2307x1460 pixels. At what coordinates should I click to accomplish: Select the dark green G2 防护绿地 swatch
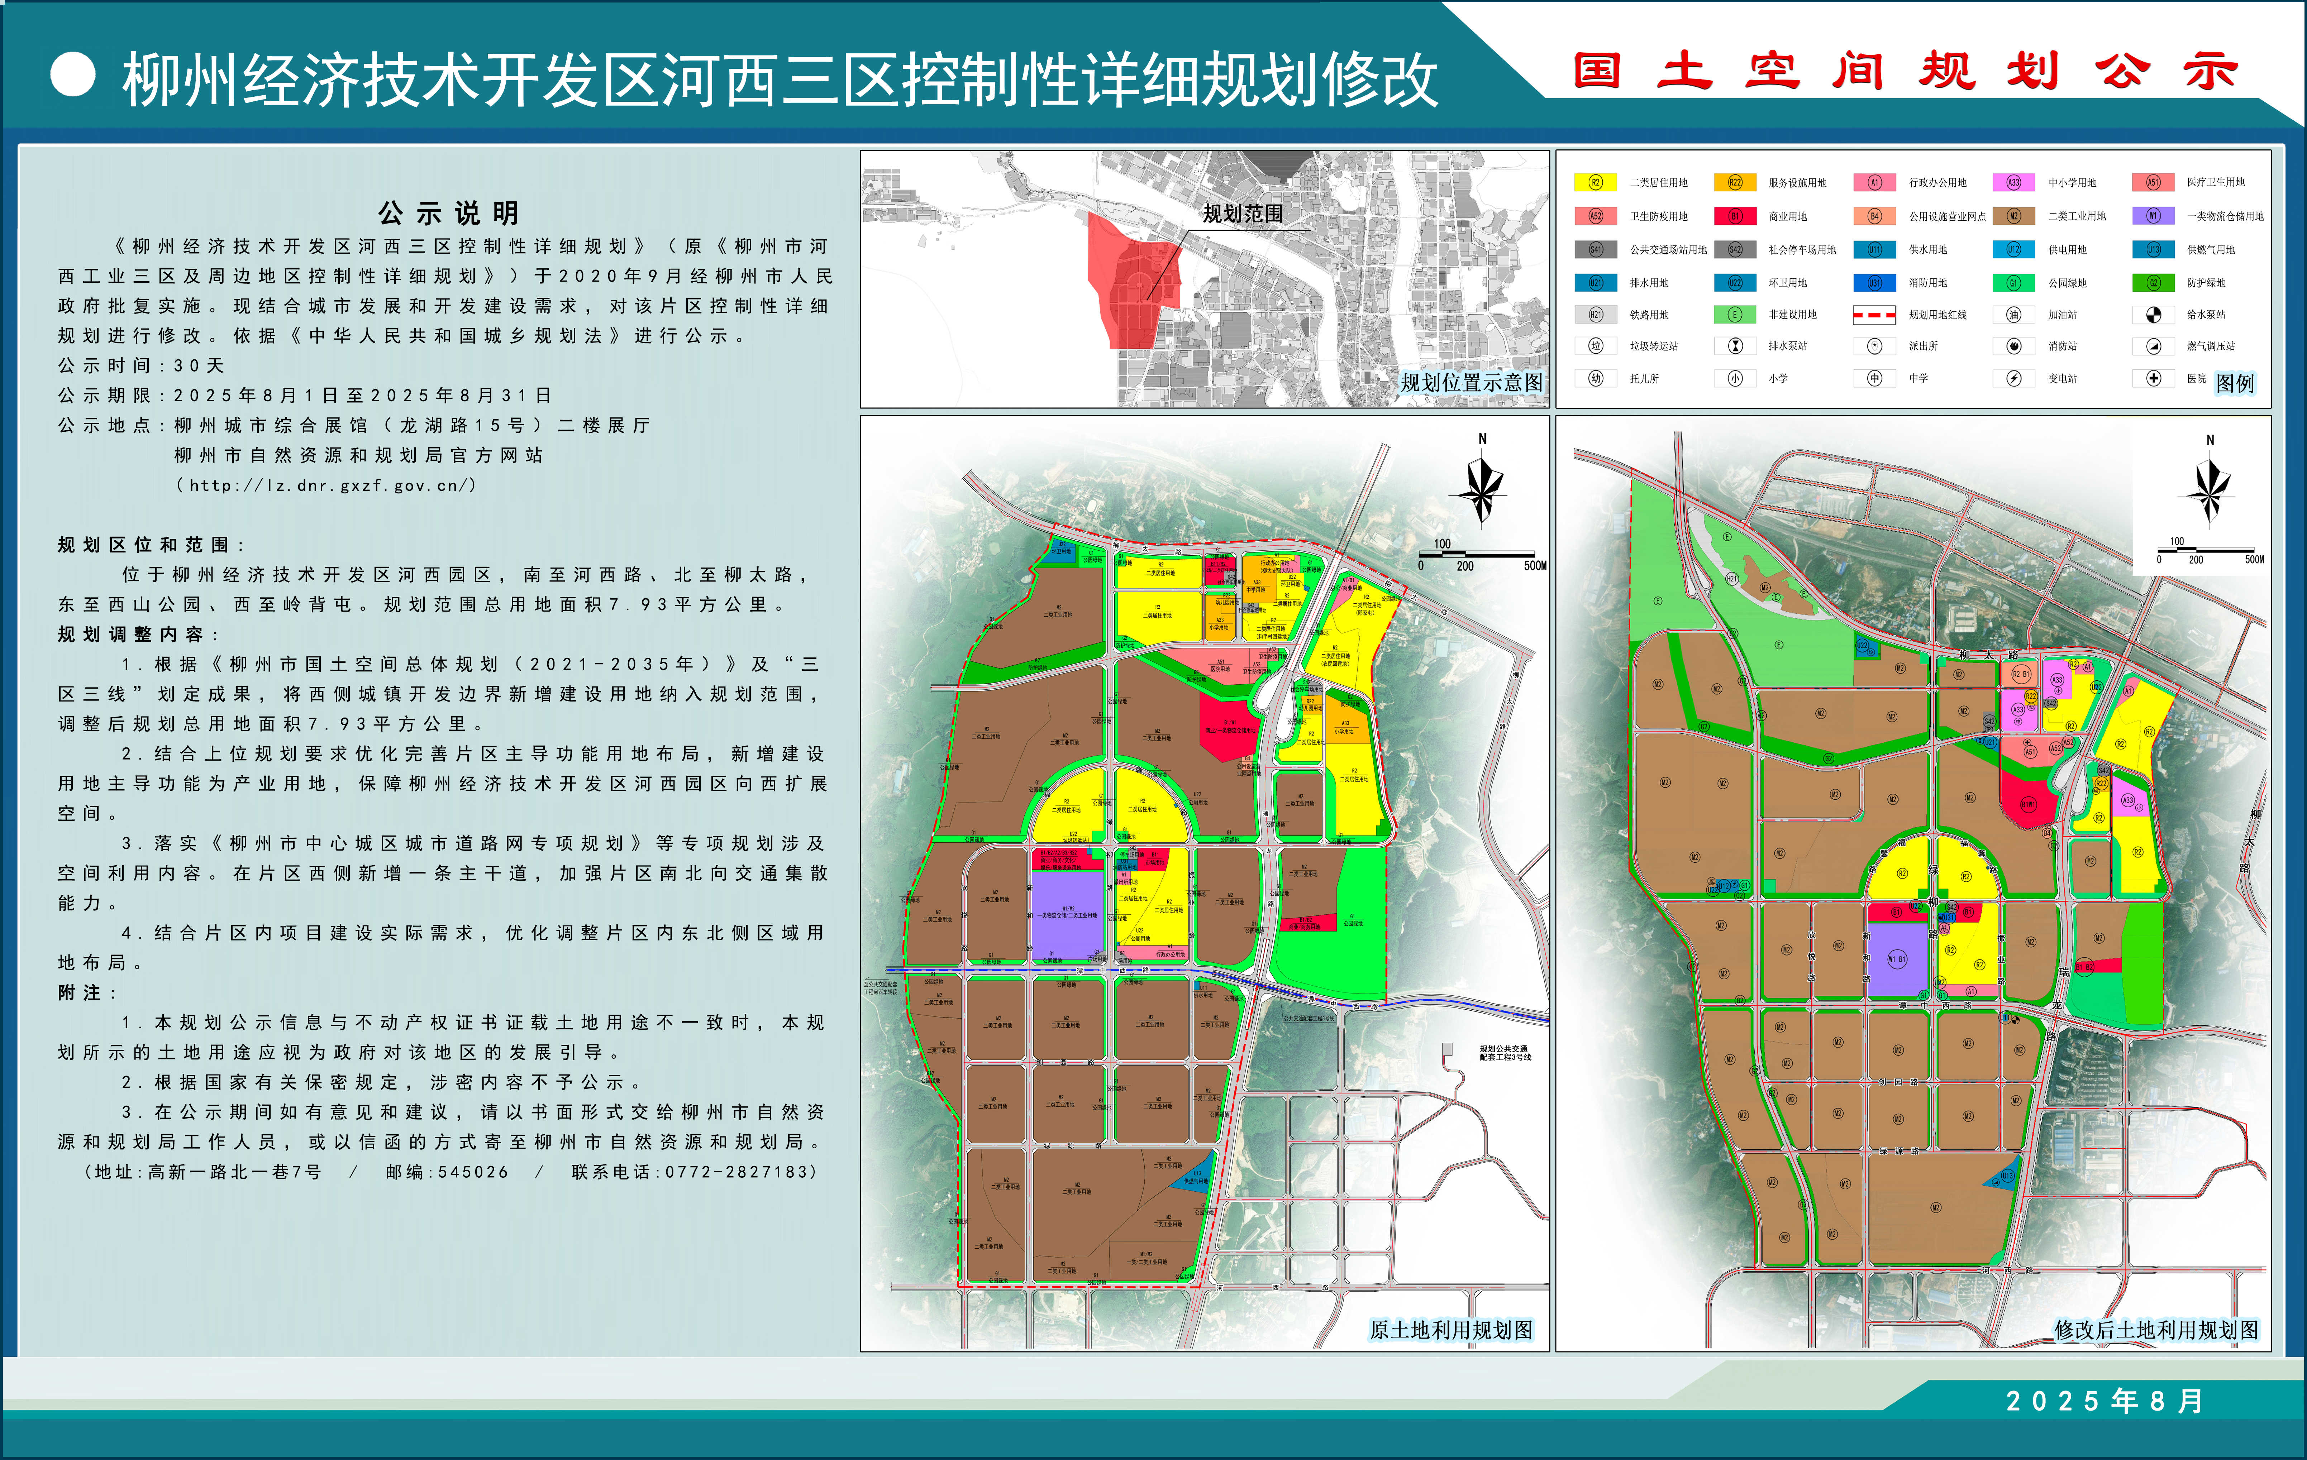point(2153,283)
